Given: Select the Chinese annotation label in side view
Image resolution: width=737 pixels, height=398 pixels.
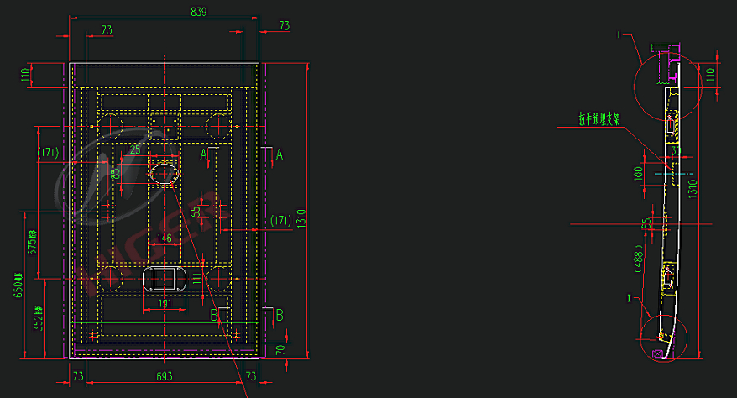Looking at the screenshot, I should click(598, 119).
